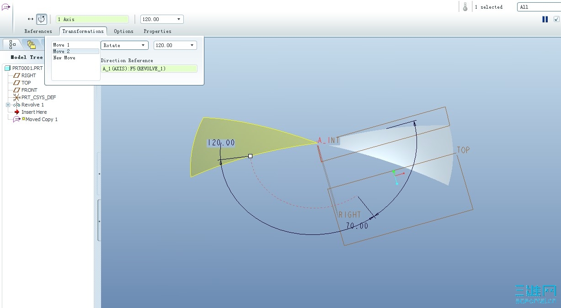Viewport: 561px width, 308px height.
Task: Click the 1 Axis direction collector field
Action: tap(92, 19)
